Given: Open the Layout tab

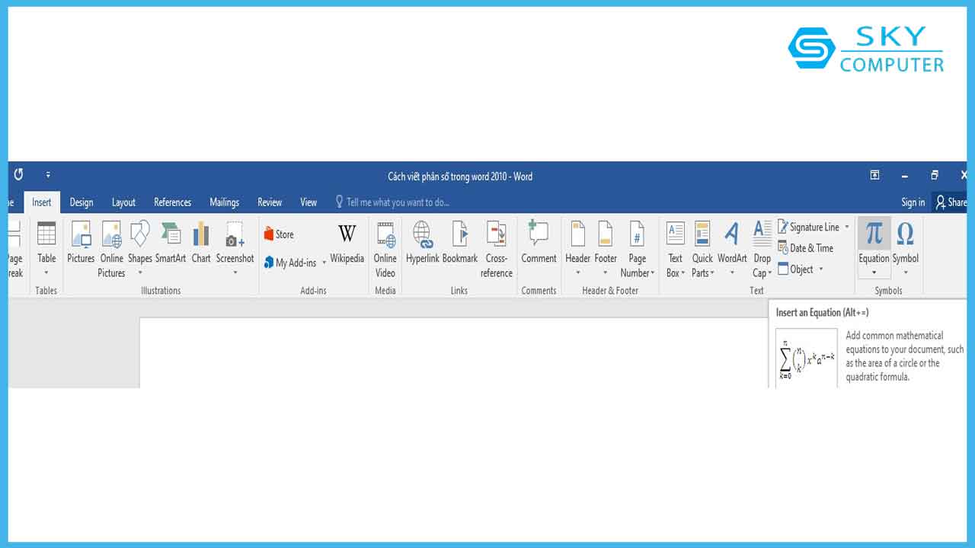Looking at the screenshot, I should [123, 202].
